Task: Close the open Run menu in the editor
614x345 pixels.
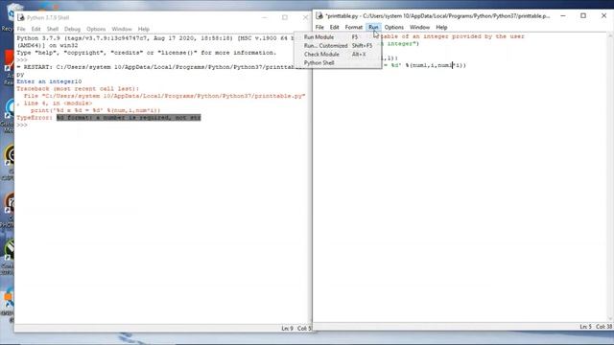Action: [x=373, y=28]
